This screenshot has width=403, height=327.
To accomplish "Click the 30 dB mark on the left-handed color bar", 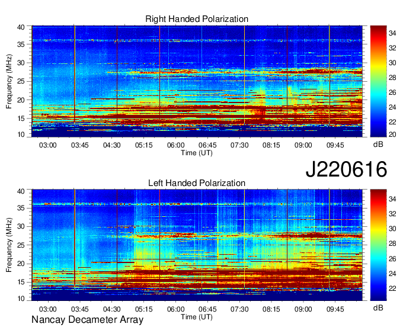I will point(392,229).
